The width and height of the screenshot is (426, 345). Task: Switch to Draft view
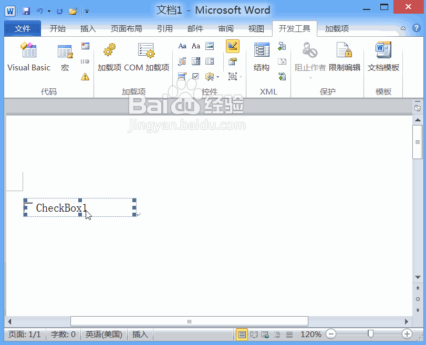point(289,334)
